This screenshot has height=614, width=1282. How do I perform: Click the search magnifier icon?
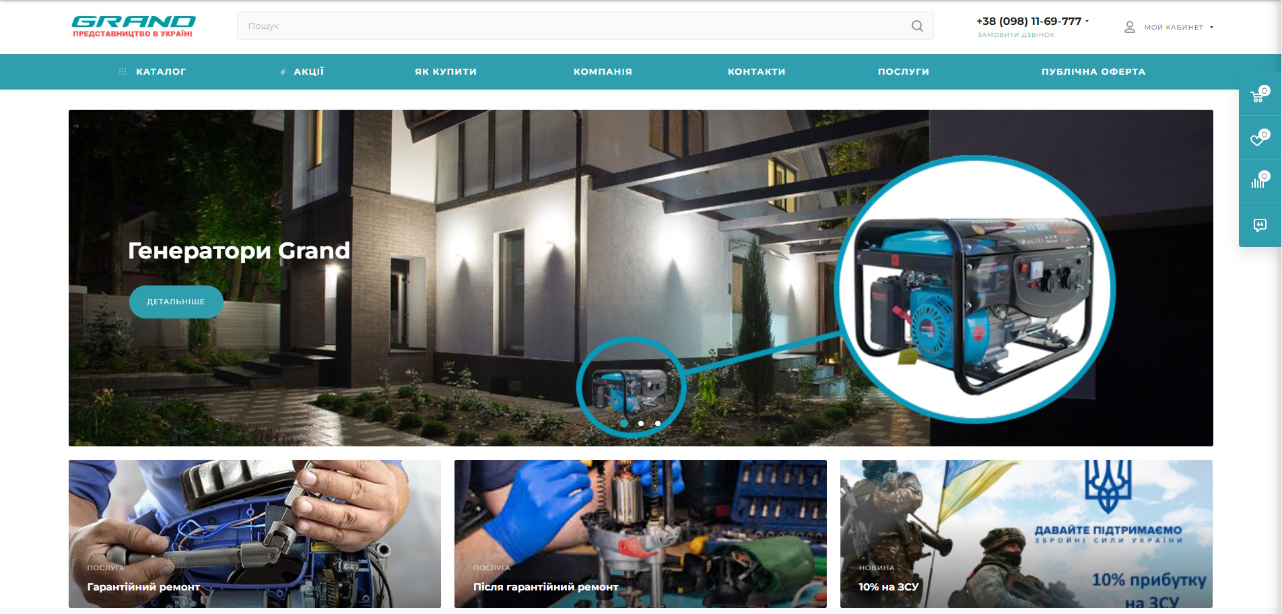click(917, 26)
